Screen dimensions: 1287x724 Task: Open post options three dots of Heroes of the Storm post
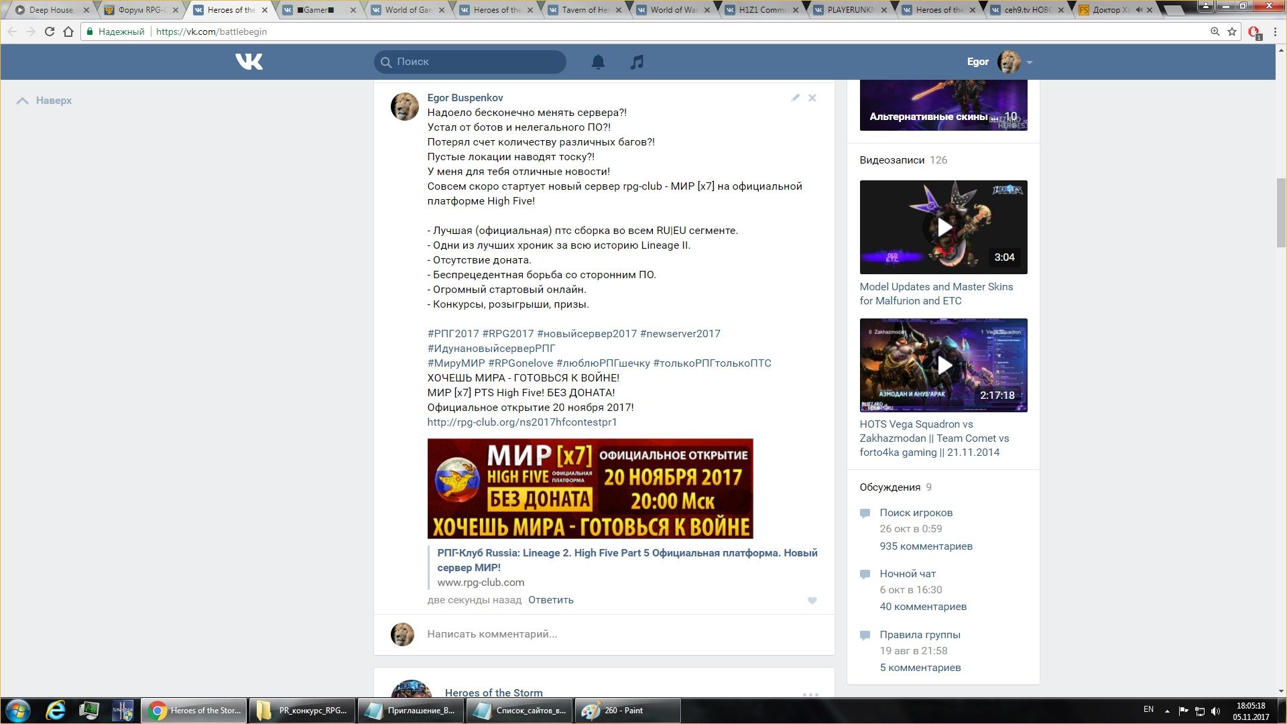[810, 695]
